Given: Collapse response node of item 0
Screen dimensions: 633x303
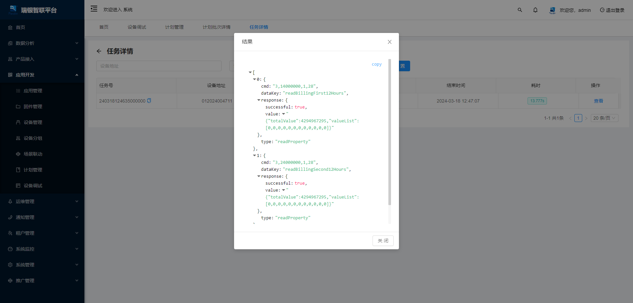Looking at the screenshot, I should [x=259, y=100].
